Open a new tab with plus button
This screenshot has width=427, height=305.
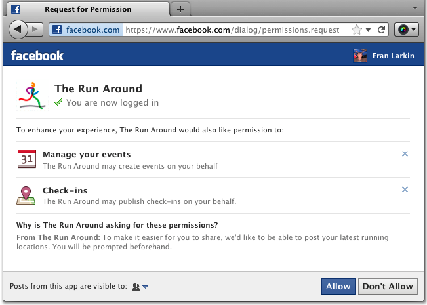coord(180,9)
